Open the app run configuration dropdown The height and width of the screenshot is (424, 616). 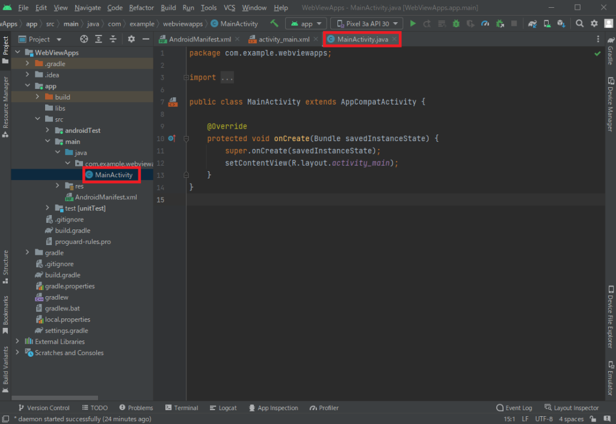coord(306,23)
